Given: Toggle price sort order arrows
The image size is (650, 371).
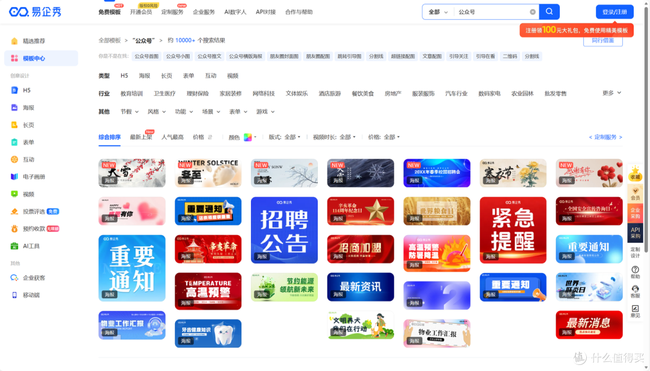Looking at the screenshot, I should (x=210, y=137).
